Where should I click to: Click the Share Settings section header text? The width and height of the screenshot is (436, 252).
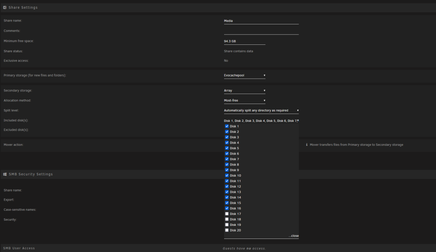[x=23, y=7]
